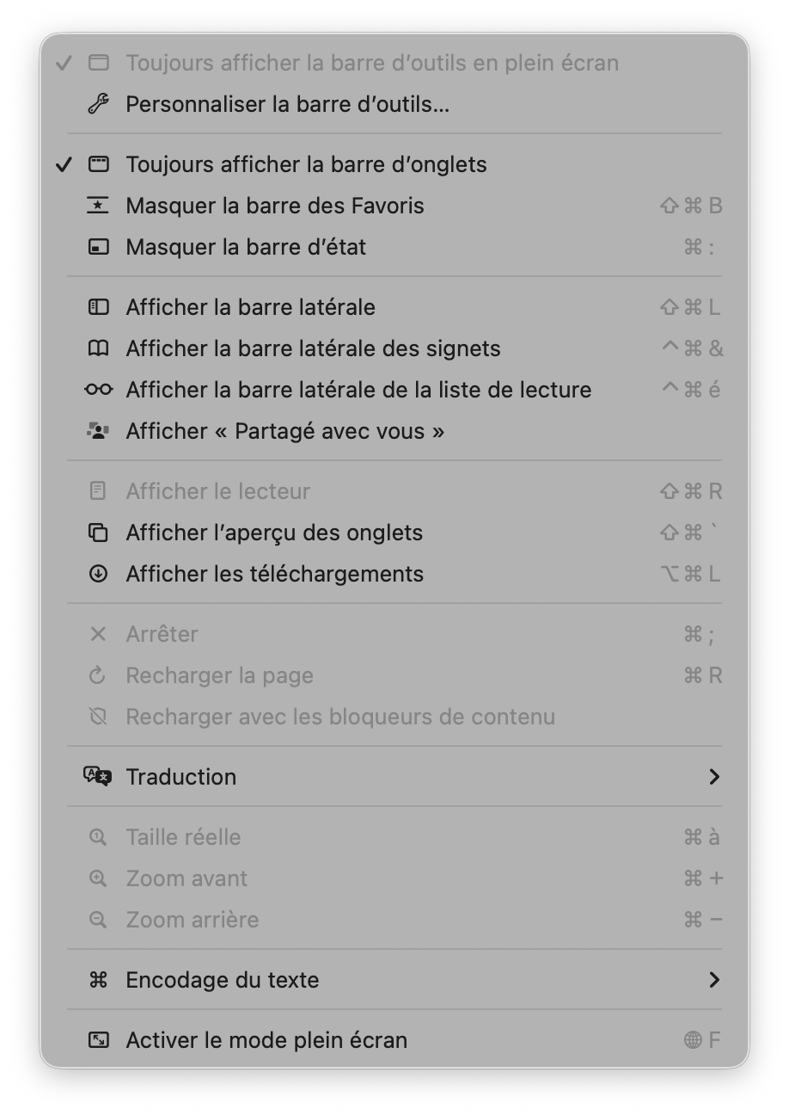
Task: Click the sidebar icon next to Afficher la barre latérale
Action: click(98, 307)
